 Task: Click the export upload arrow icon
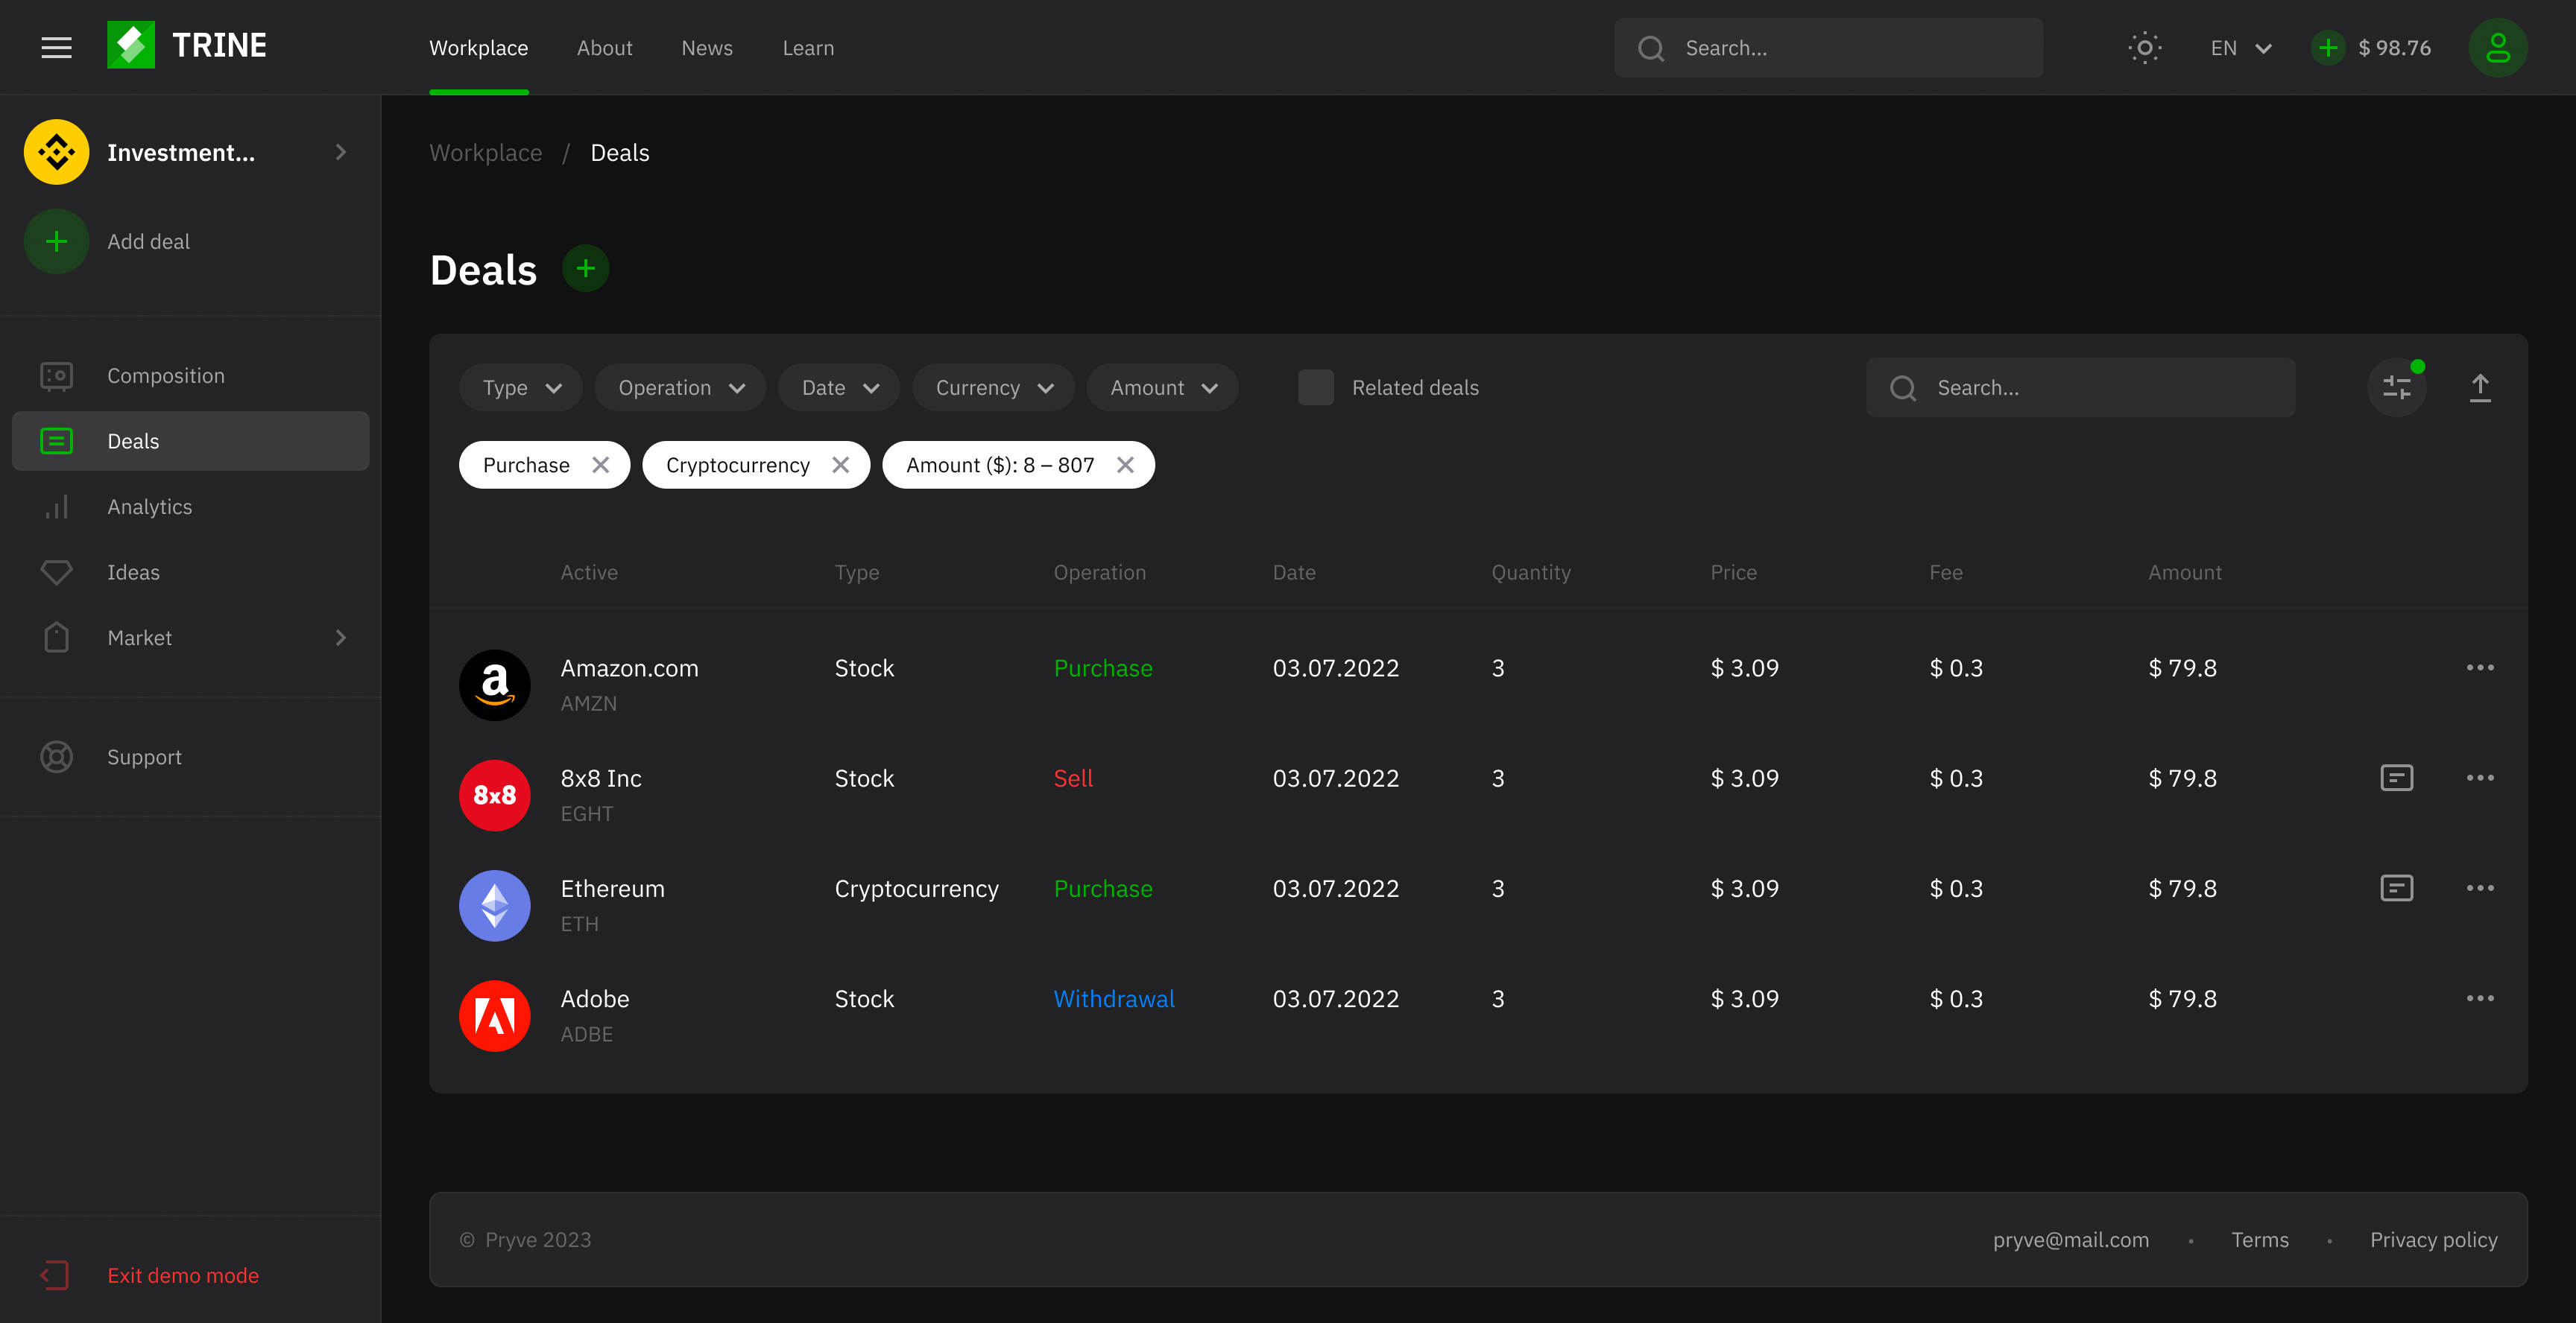(2480, 387)
